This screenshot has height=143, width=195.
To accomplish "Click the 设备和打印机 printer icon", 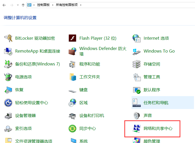I will click(x=72, y=115).
